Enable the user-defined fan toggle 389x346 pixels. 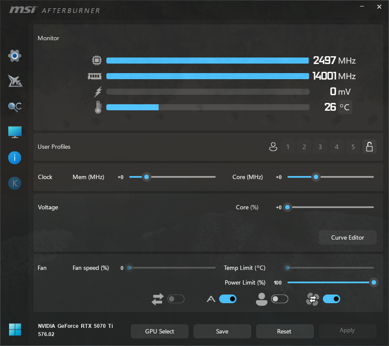point(279,299)
